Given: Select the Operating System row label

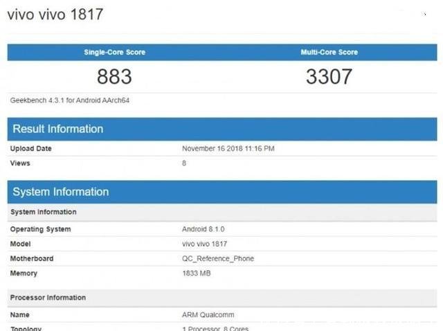Looking at the screenshot, I should [x=40, y=229].
